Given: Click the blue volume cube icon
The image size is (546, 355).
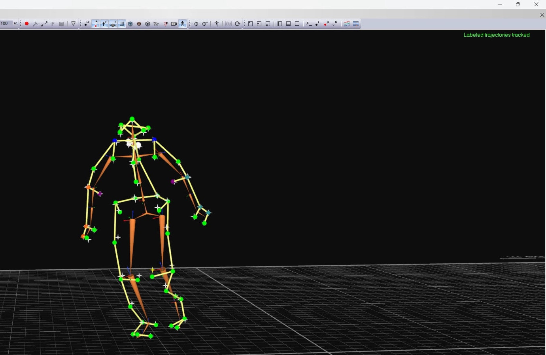Looking at the screenshot, I should (x=130, y=24).
